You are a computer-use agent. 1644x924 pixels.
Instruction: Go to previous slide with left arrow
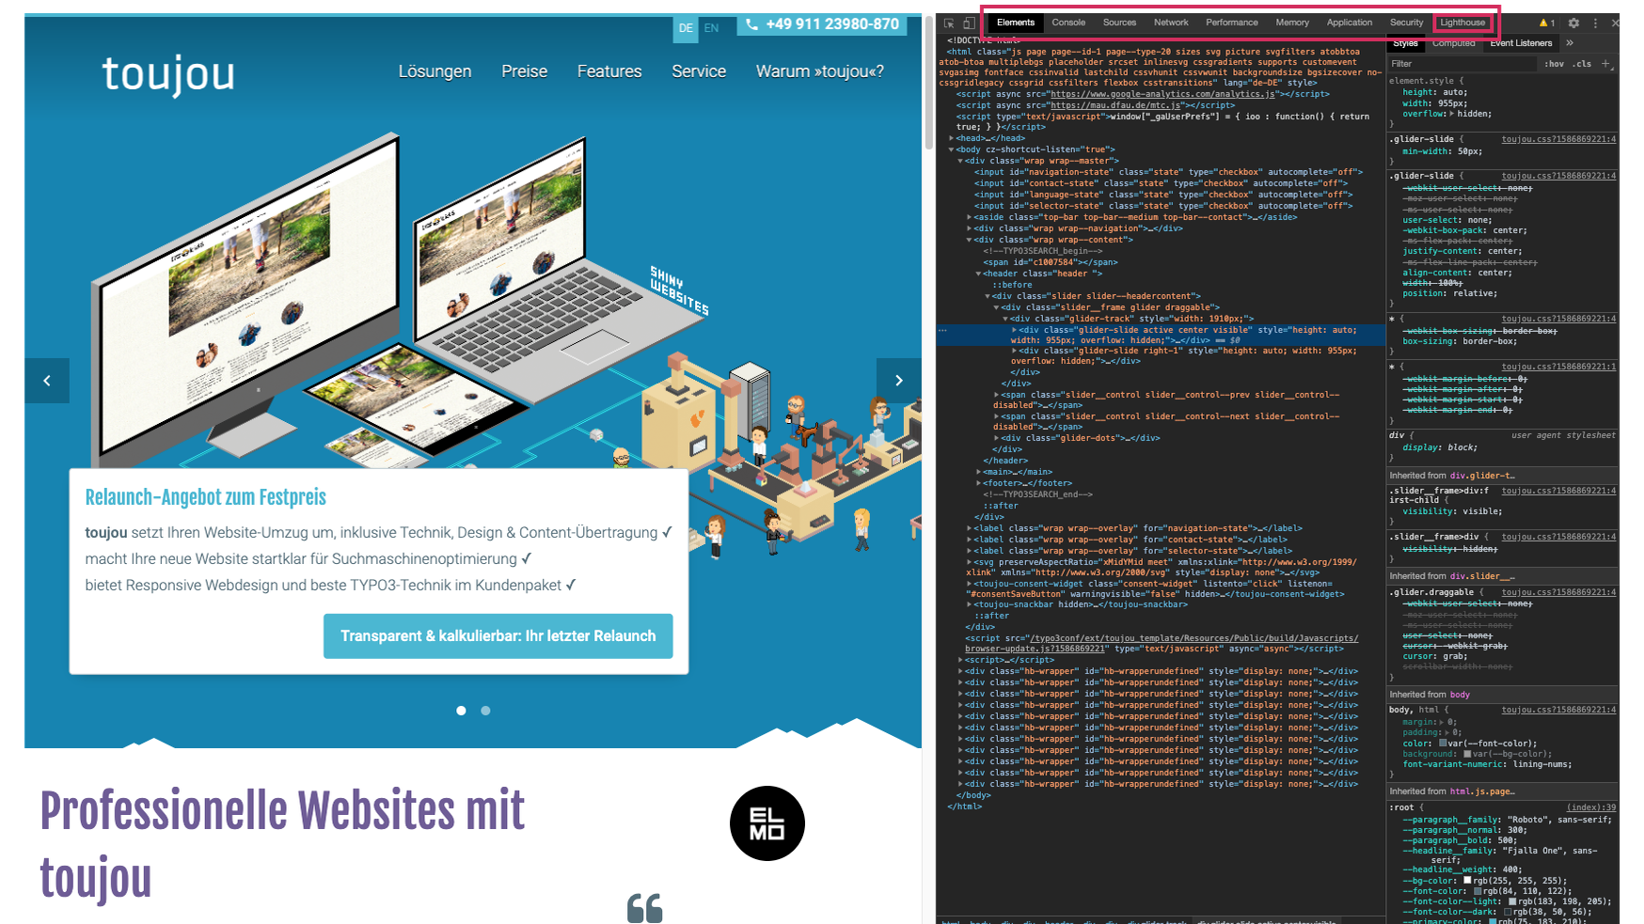pyautogui.click(x=47, y=381)
